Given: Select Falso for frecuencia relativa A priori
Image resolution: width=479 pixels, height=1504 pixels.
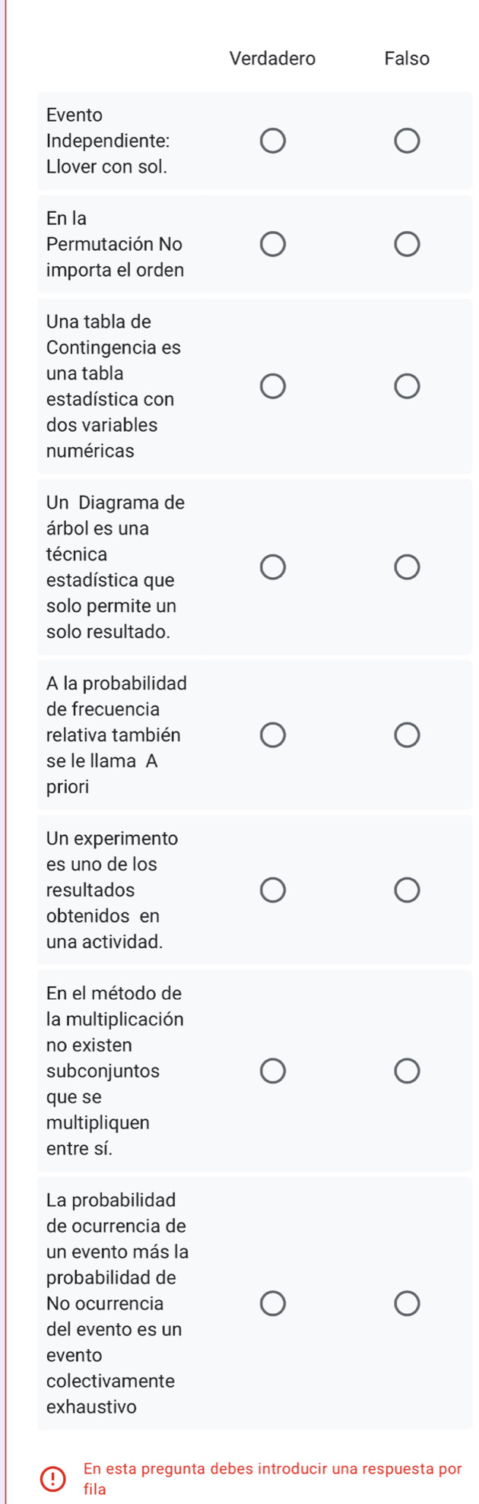Looking at the screenshot, I should [x=407, y=735].
